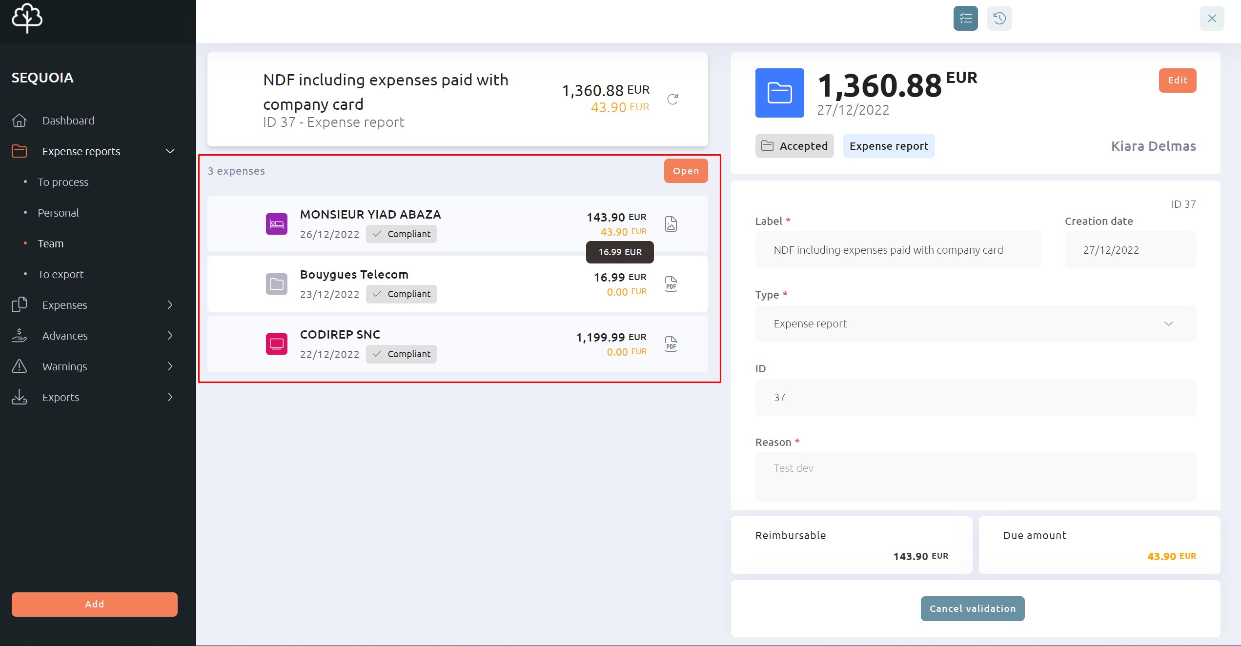Click the Label input field

(898, 250)
